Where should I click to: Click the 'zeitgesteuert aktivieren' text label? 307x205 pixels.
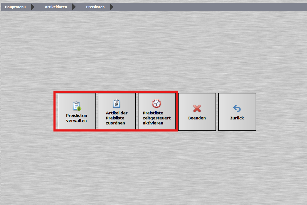pyautogui.click(x=157, y=121)
